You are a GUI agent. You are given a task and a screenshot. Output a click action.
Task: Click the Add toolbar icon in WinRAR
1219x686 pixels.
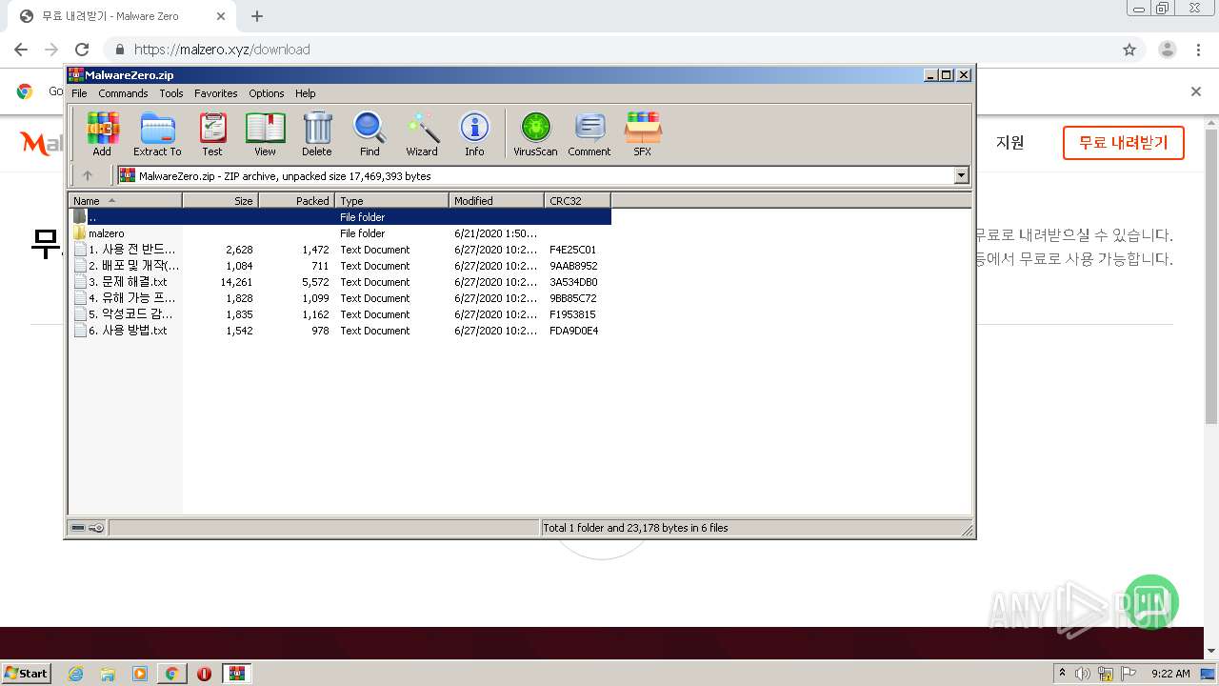(102, 133)
